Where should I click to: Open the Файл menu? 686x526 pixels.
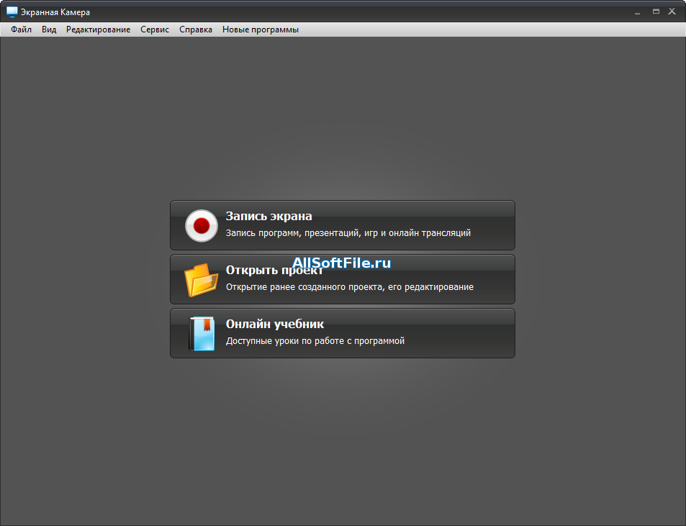21,30
